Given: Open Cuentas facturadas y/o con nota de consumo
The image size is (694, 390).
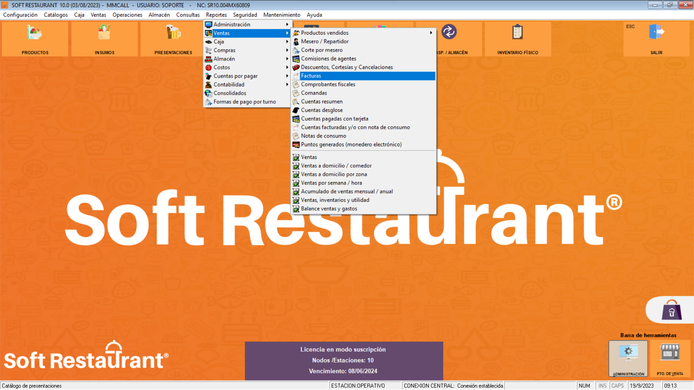Looking at the screenshot, I should click(x=364, y=127).
